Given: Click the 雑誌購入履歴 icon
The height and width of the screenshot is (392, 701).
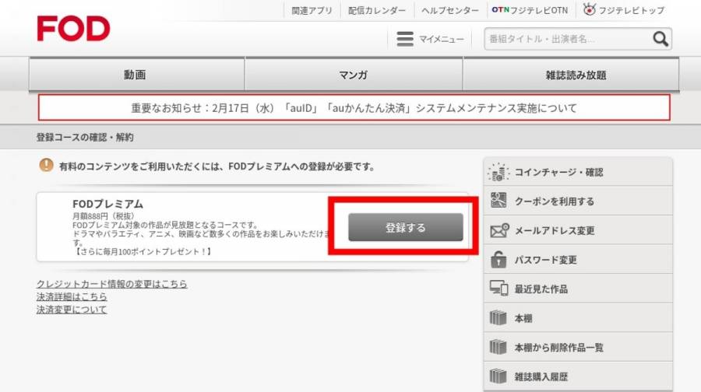Looking at the screenshot, I should 498,376.
